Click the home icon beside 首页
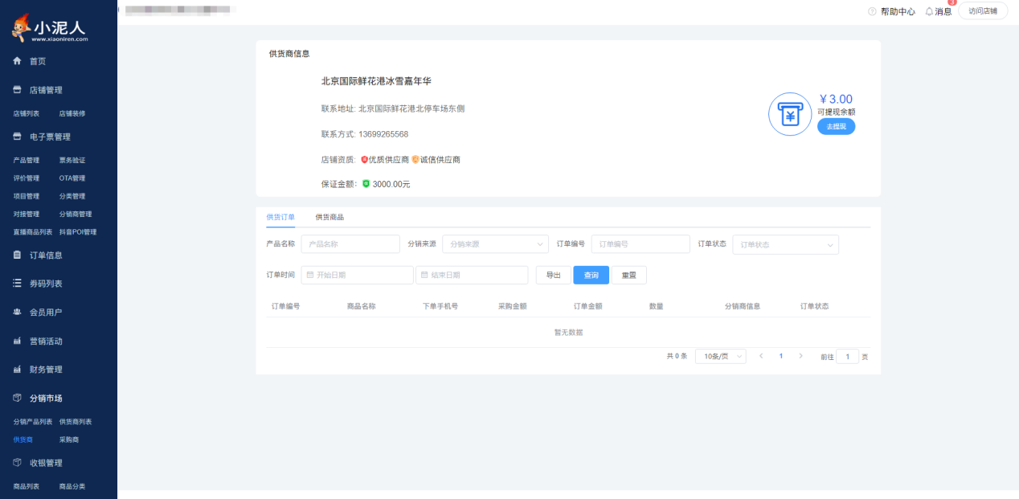The width and height of the screenshot is (1019, 499). [x=18, y=61]
